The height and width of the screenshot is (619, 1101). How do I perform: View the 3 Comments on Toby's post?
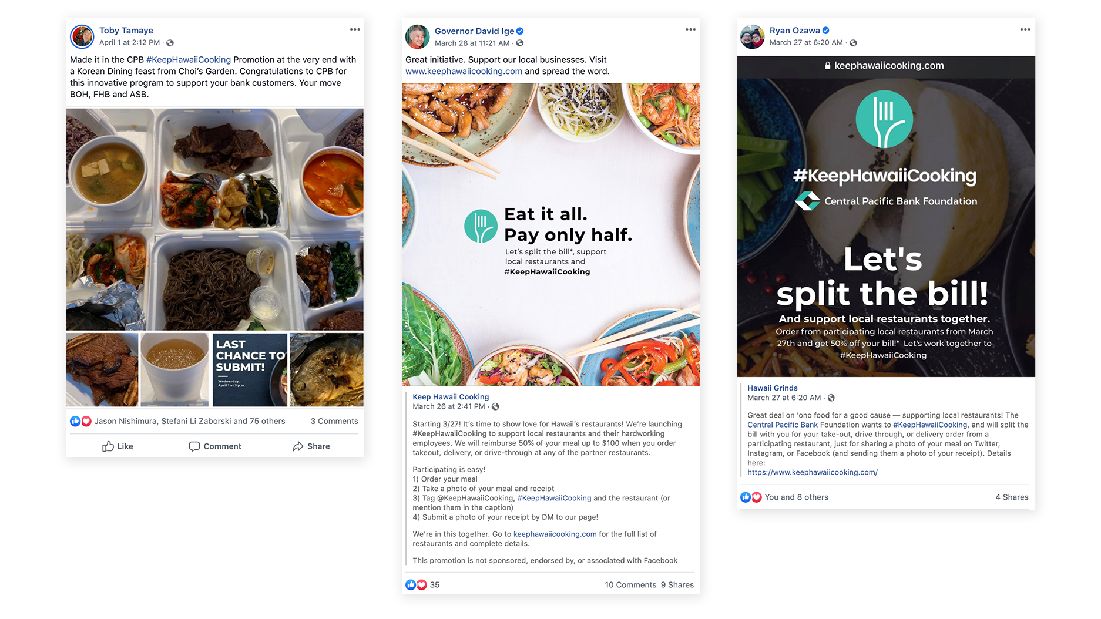pyautogui.click(x=334, y=421)
